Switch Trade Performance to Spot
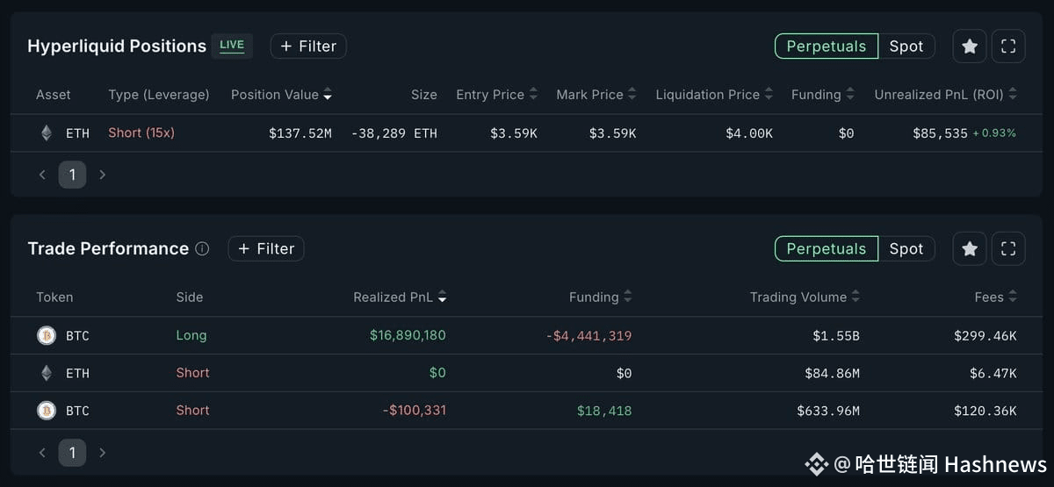Viewport: 1054px width, 487px height. [x=906, y=249]
